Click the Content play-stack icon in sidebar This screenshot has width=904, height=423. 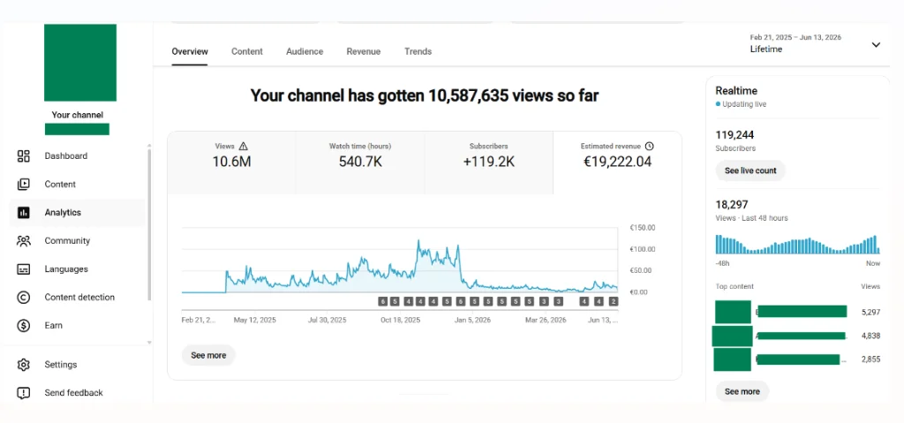pos(23,184)
